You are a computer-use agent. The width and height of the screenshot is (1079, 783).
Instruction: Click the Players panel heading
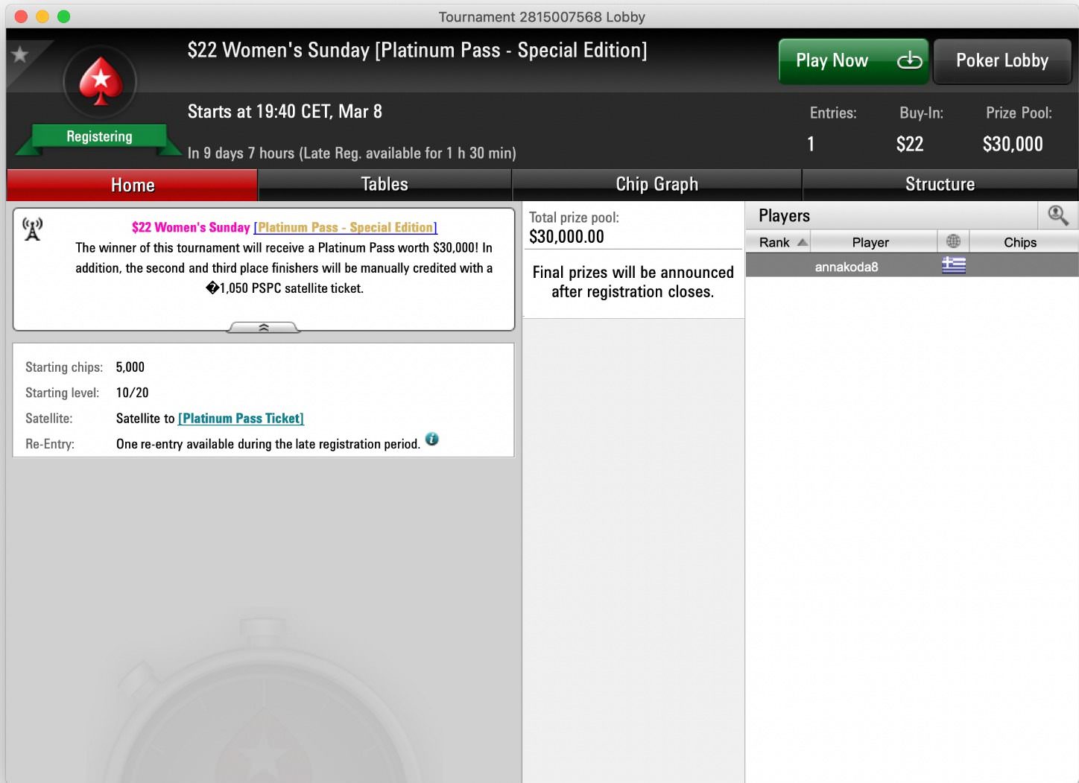click(x=784, y=216)
